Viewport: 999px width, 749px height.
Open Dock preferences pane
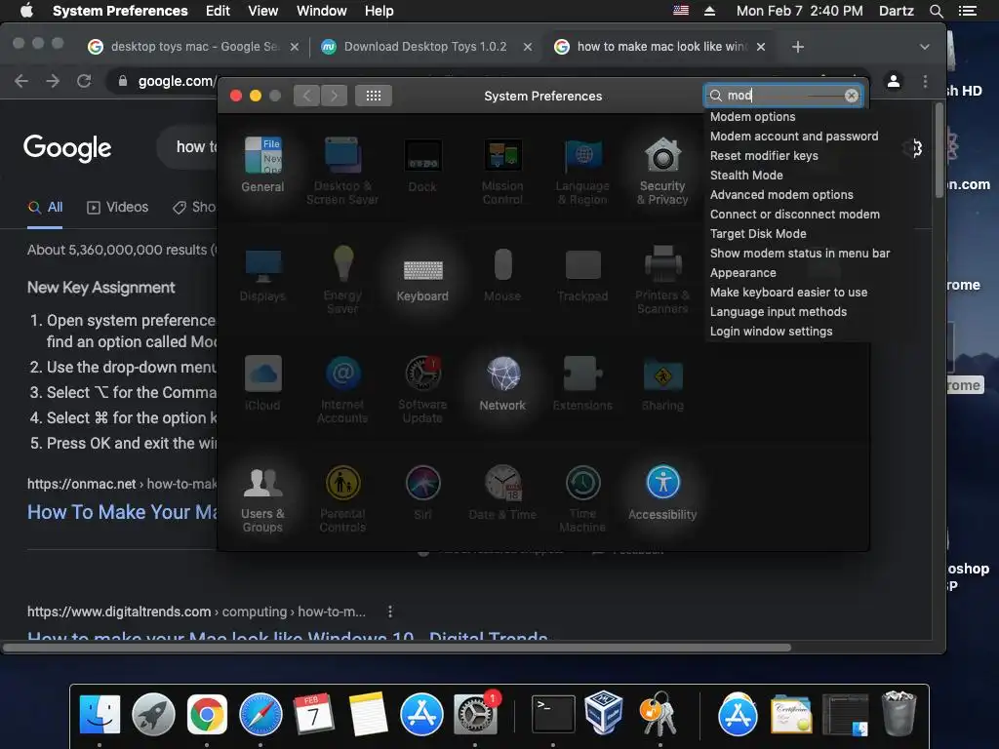[x=422, y=164]
